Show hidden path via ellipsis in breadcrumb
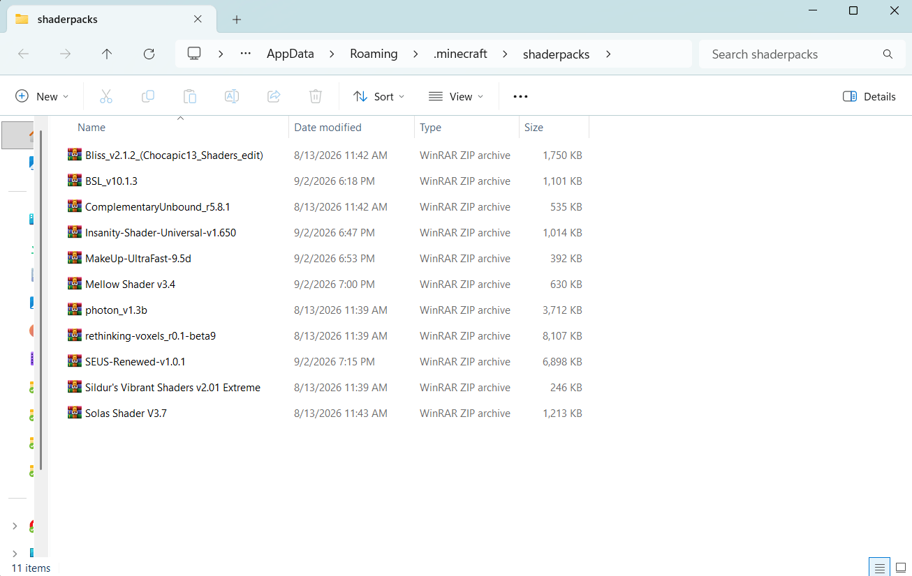The height and width of the screenshot is (576, 912). coord(246,54)
